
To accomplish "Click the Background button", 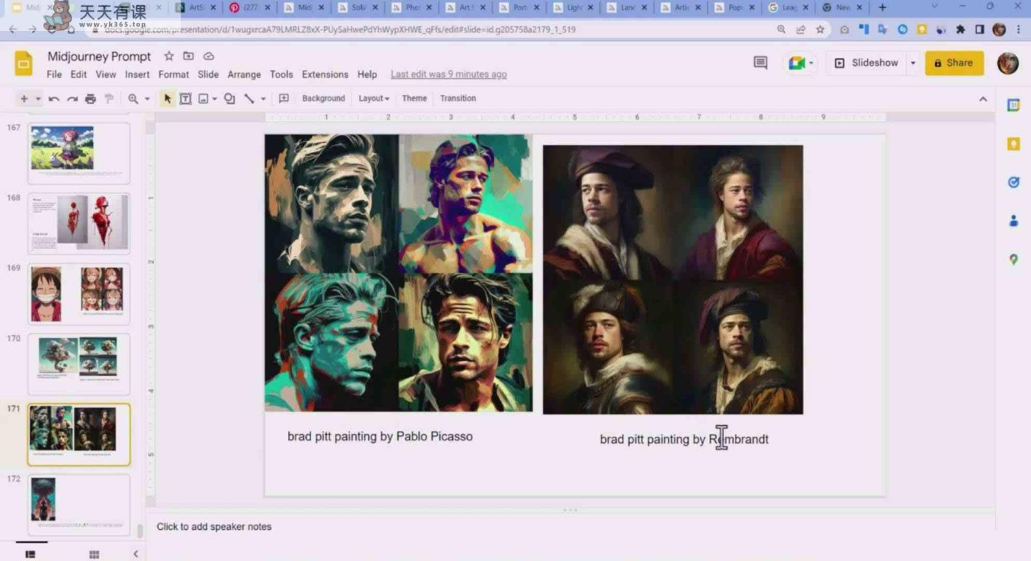I will [x=323, y=99].
